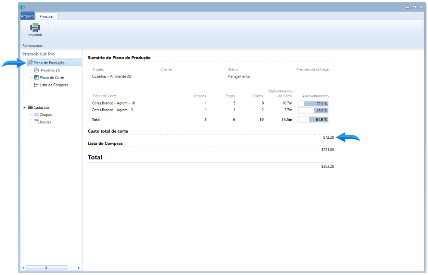This screenshot has width=428, height=275.
Task: Click the Previsão de Entrega column header
Action: click(x=312, y=69)
